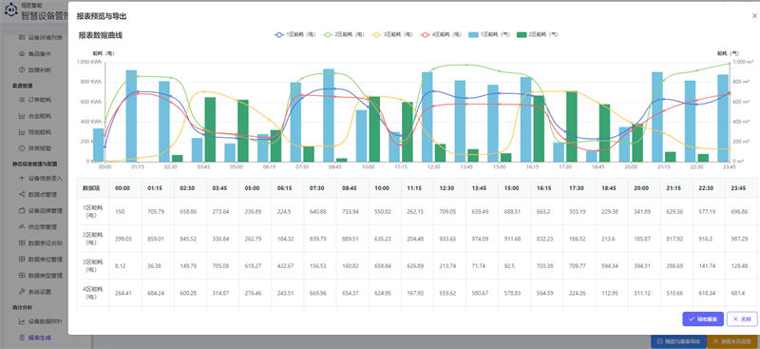
Task: Click the checkmark icon on the export report button
Action: point(692,319)
